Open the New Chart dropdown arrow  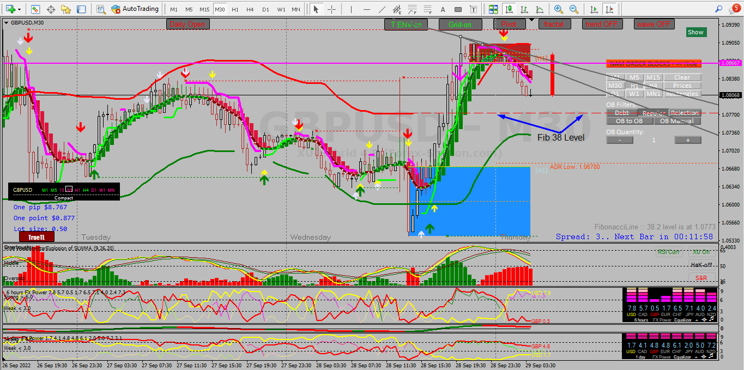click(x=20, y=9)
